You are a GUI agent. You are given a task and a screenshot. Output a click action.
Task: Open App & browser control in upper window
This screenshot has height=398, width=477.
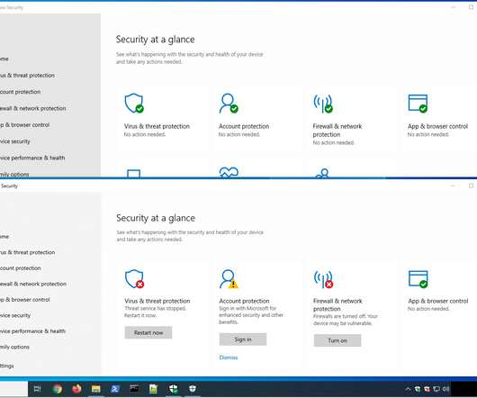click(437, 126)
